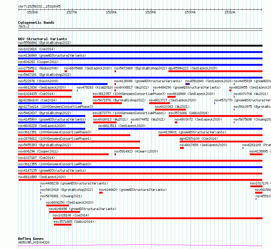Open nsv5676981 (Chuang2021) label
Screen dimensions: 271x249
pyautogui.click(x=61, y=196)
